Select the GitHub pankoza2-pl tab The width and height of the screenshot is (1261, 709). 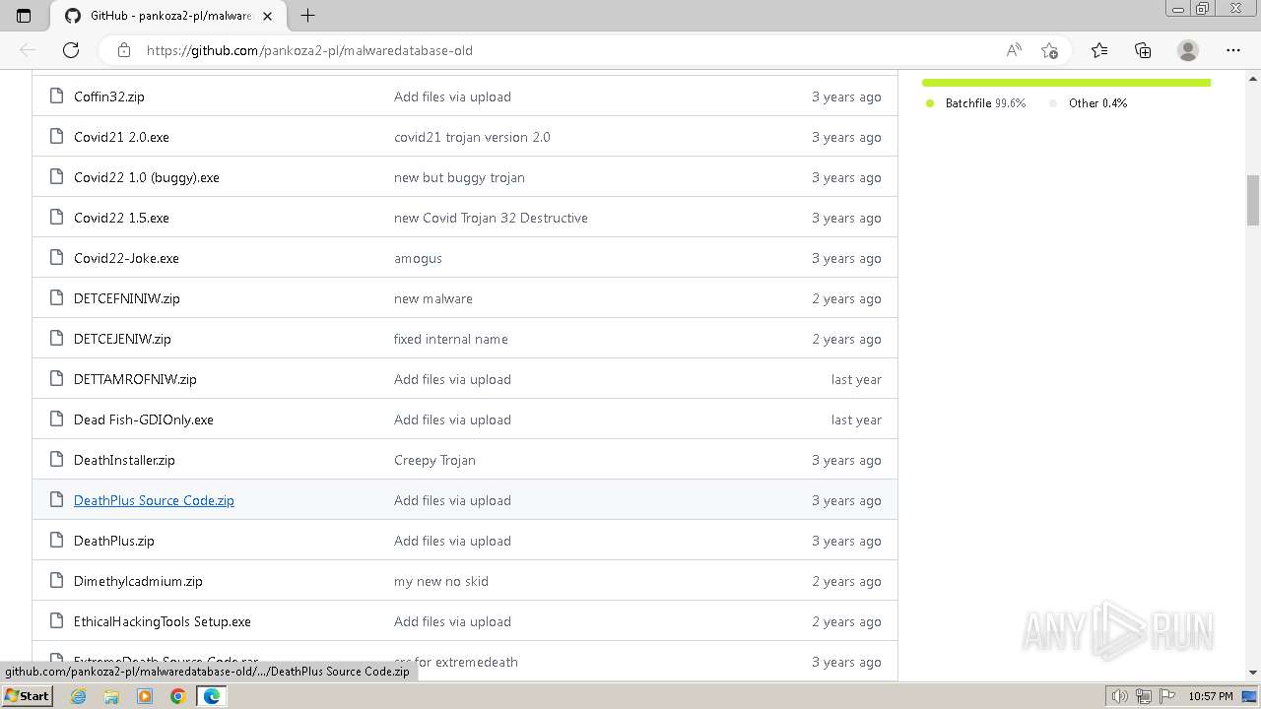(167, 16)
